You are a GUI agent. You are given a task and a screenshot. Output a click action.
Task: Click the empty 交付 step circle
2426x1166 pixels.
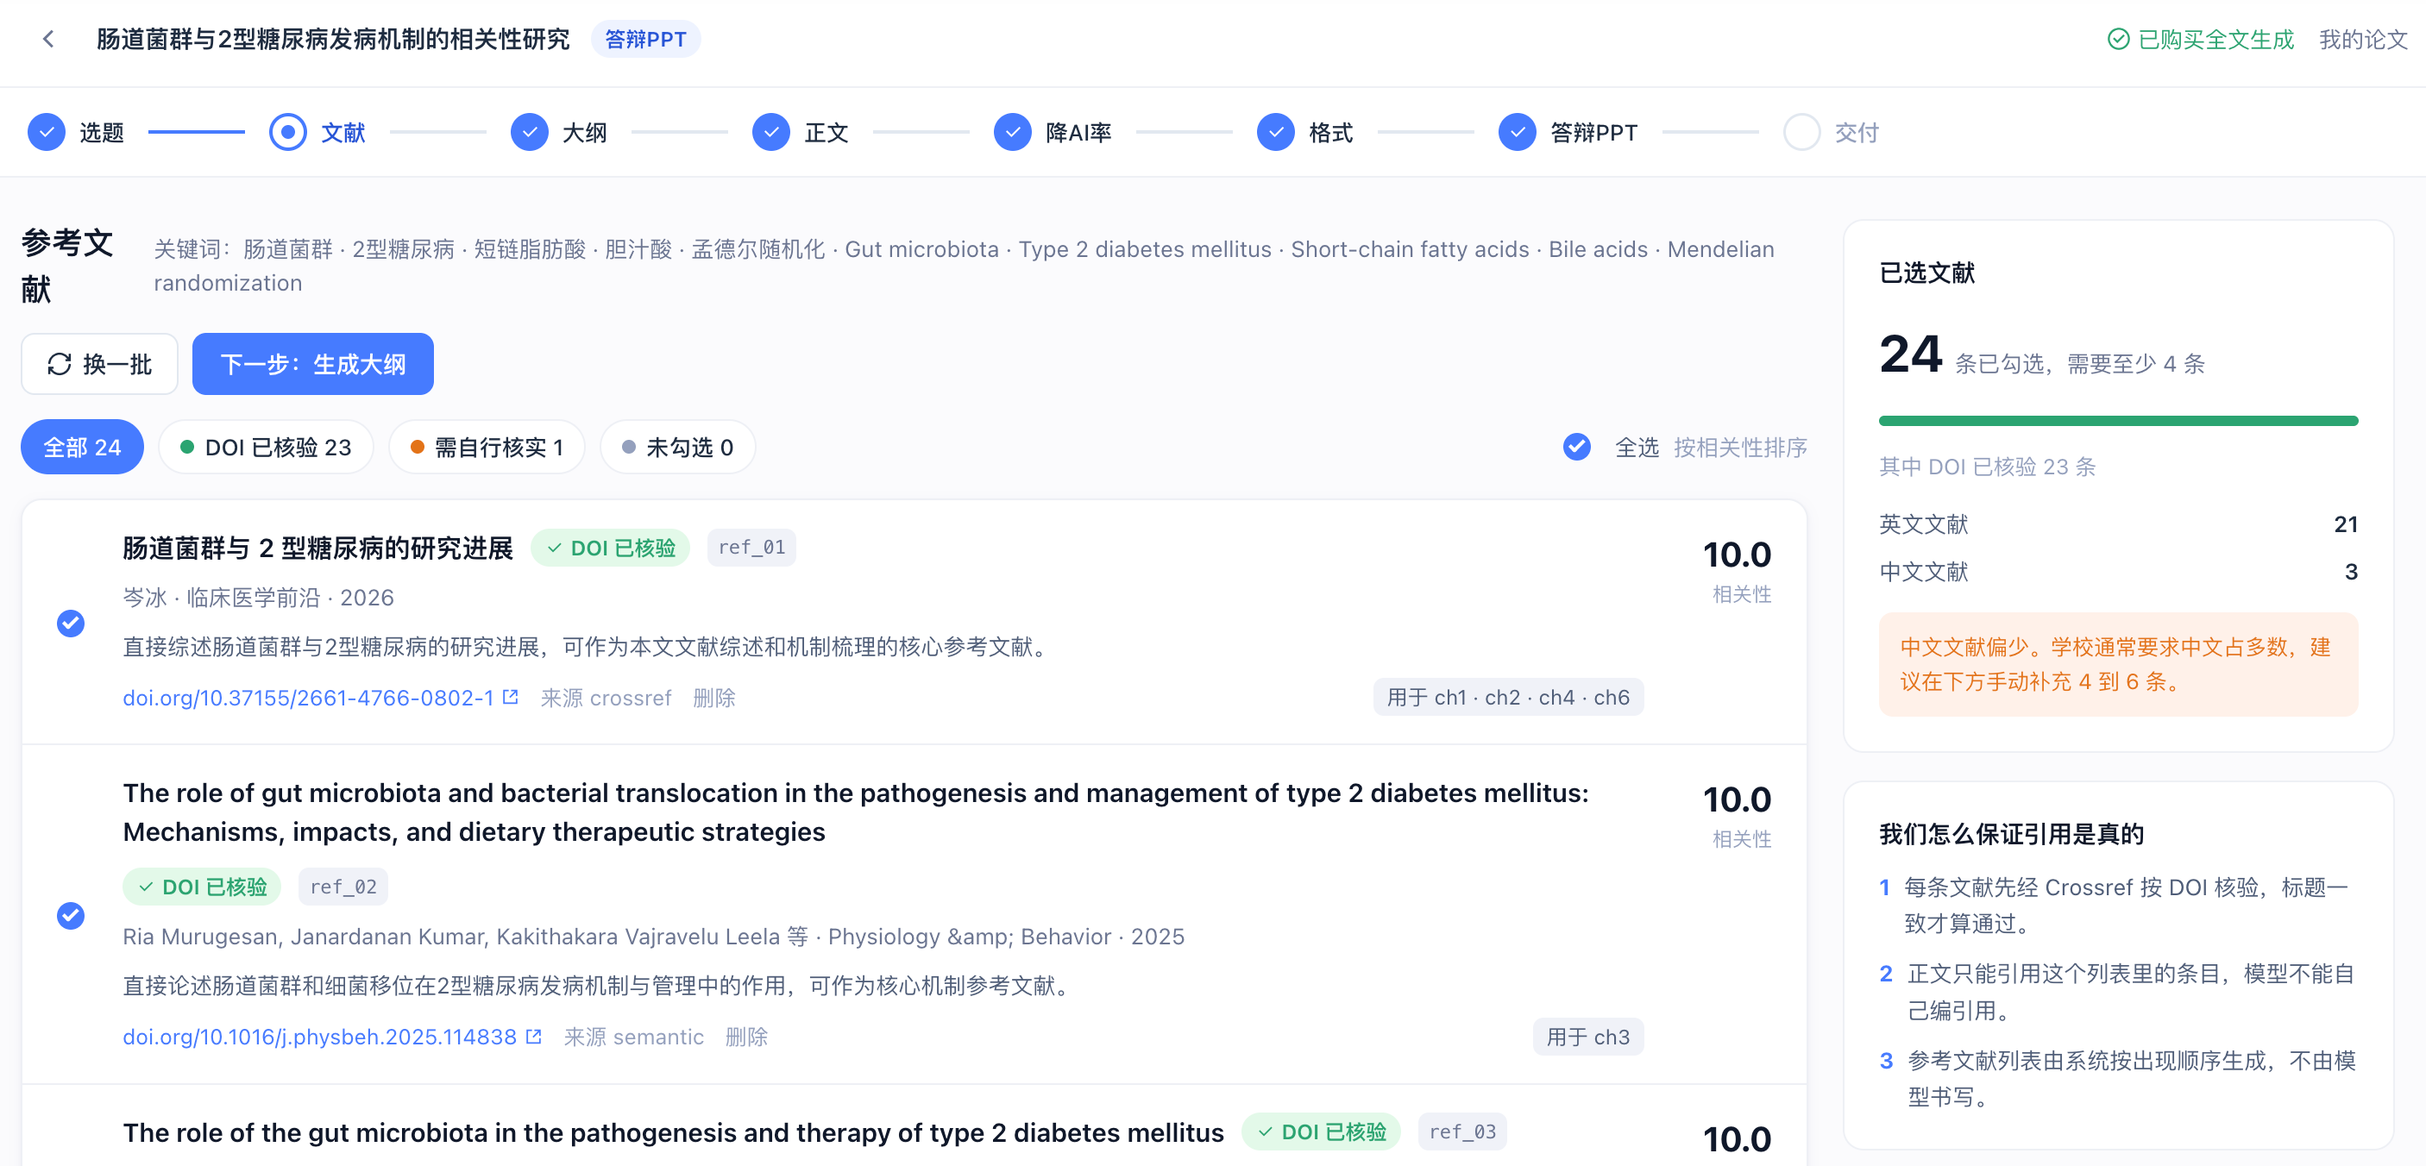pos(1801,133)
